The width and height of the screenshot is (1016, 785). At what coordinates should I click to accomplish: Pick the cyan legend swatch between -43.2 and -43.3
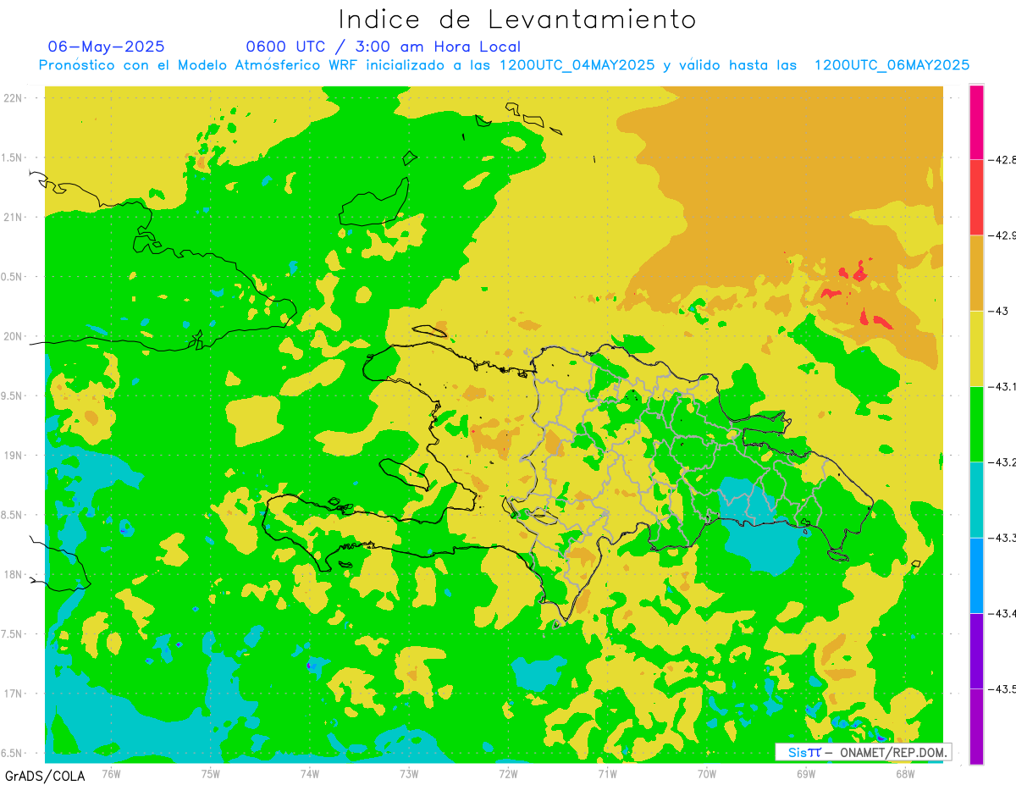(x=976, y=500)
